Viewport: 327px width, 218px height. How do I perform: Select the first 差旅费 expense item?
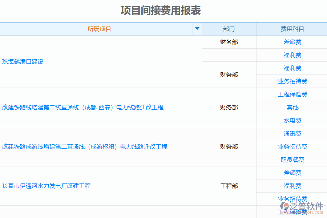click(292, 42)
